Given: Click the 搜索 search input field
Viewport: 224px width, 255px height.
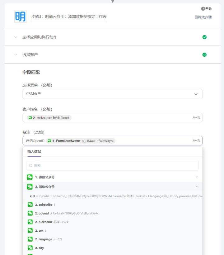Looking at the screenshot, I should [x=112, y=166].
